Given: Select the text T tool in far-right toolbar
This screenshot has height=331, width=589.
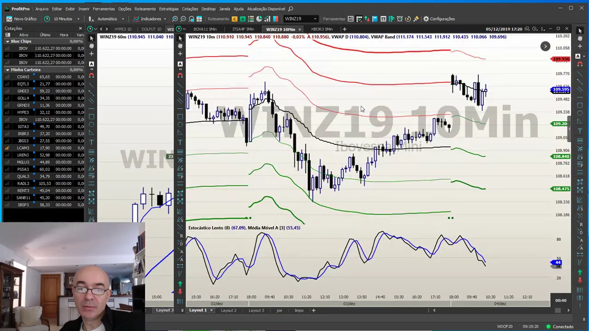Looking at the screenshot, I should click(580, 130).
